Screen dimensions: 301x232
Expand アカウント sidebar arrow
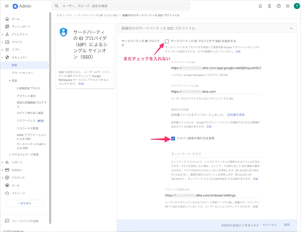2,178
